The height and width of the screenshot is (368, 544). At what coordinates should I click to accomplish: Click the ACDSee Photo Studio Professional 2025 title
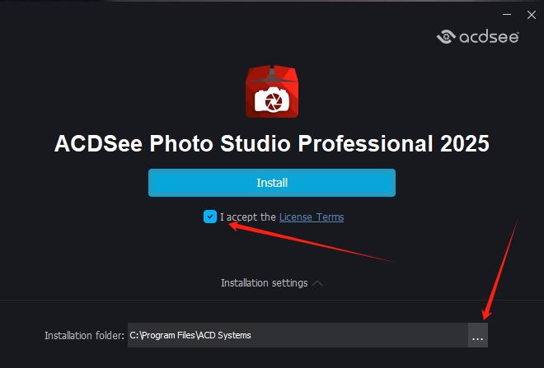(x=272, y=143)
